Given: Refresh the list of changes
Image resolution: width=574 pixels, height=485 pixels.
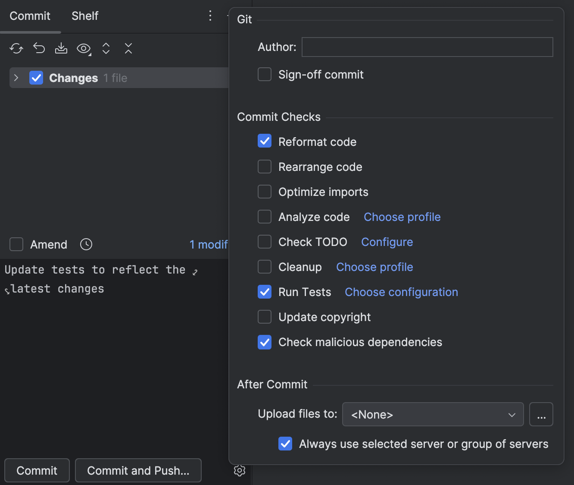Looking at the screenshot, I should [16, 48].
